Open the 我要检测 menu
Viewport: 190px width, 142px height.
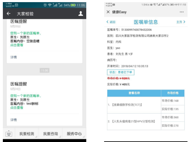point(27,134)
